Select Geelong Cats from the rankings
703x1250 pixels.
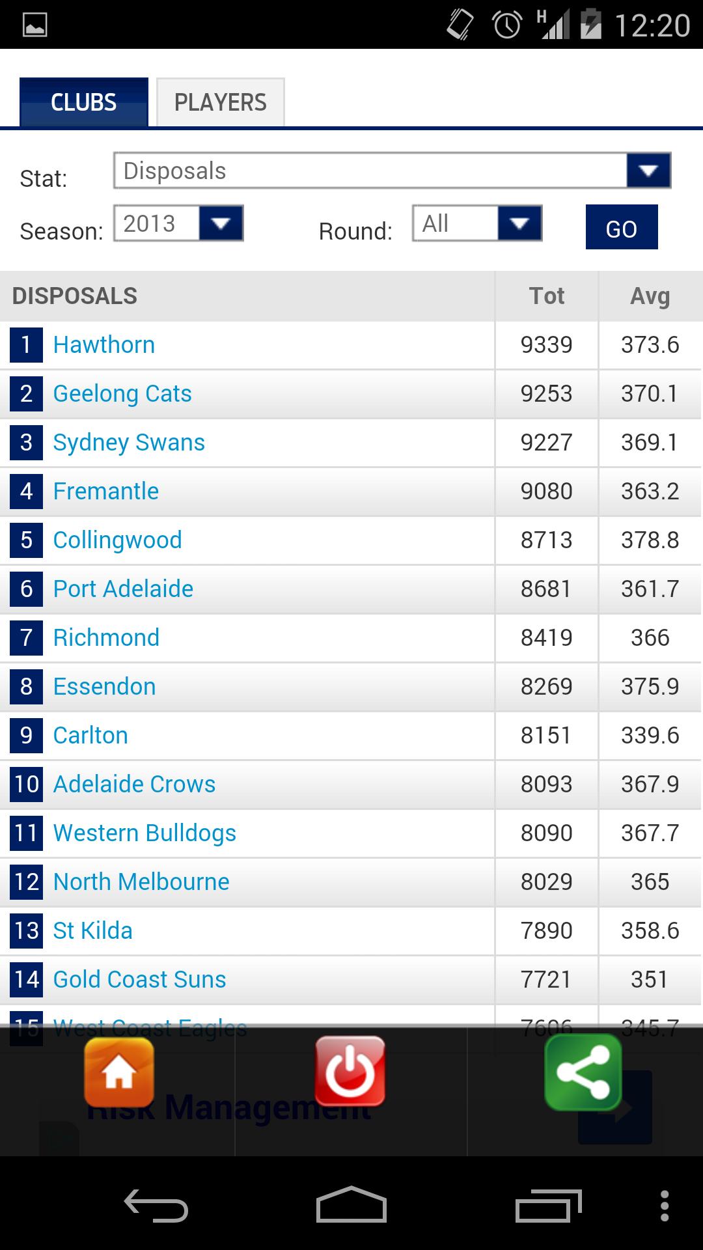pos(122,393)
